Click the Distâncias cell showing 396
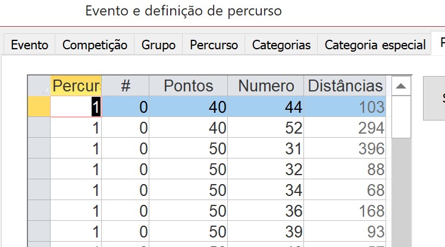 345,148
